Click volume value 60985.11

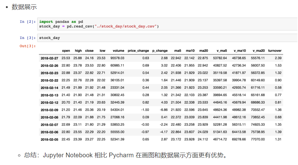[117, 66]
